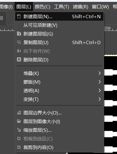Open the 工具(T) menu
This screenshot has height=154, width=117.
coord(61,7)
